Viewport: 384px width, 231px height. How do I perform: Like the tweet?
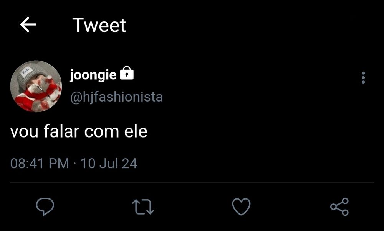pos(240,207)
